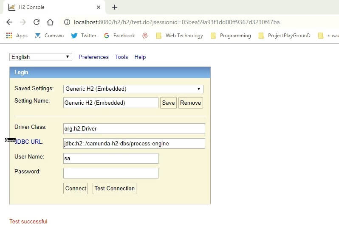Open a new browser tab with plus

115,7
